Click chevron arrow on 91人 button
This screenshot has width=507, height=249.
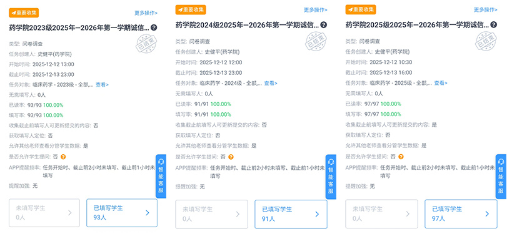click(x=317, y=214)
